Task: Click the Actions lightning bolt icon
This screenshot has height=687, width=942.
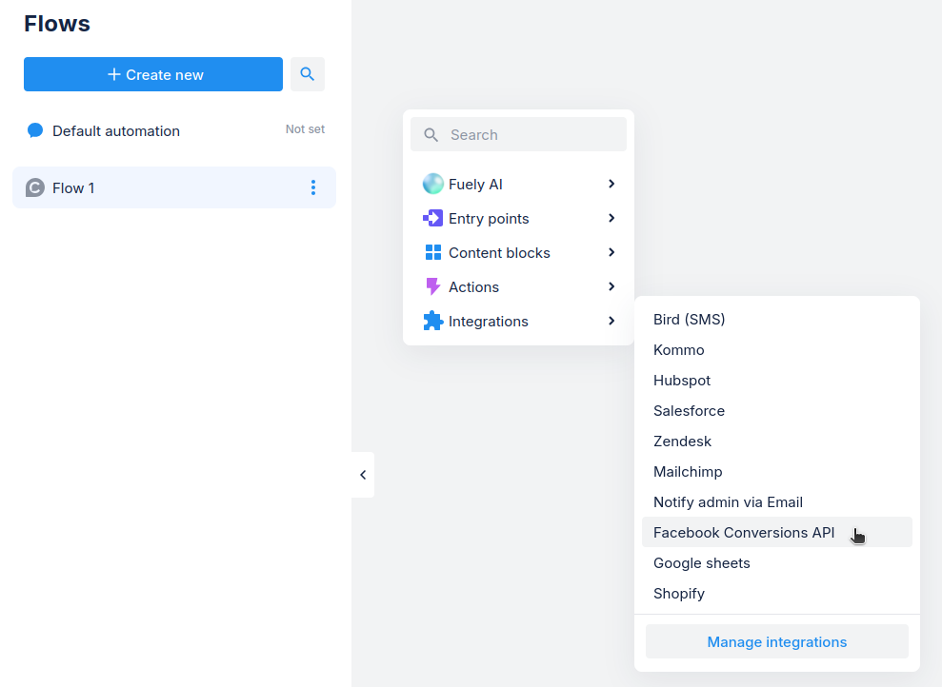Action: [x=433, y=286]
